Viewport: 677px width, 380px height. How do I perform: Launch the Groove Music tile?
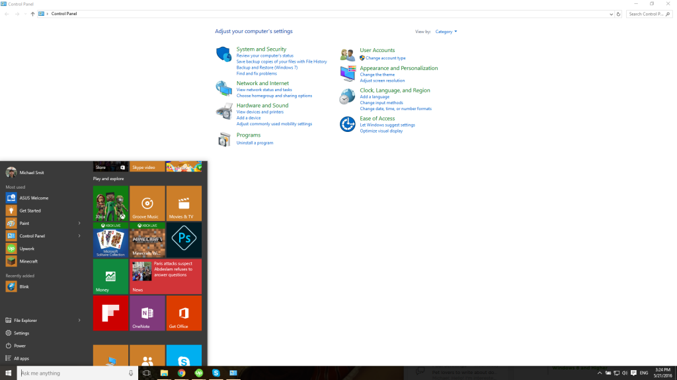tap(147, 203)
